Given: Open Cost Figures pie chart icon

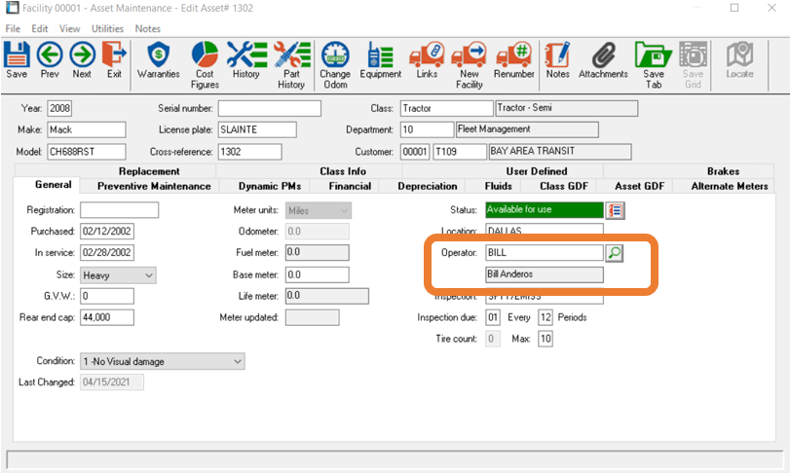Looking at the screenshot, I should pos(205,58).
